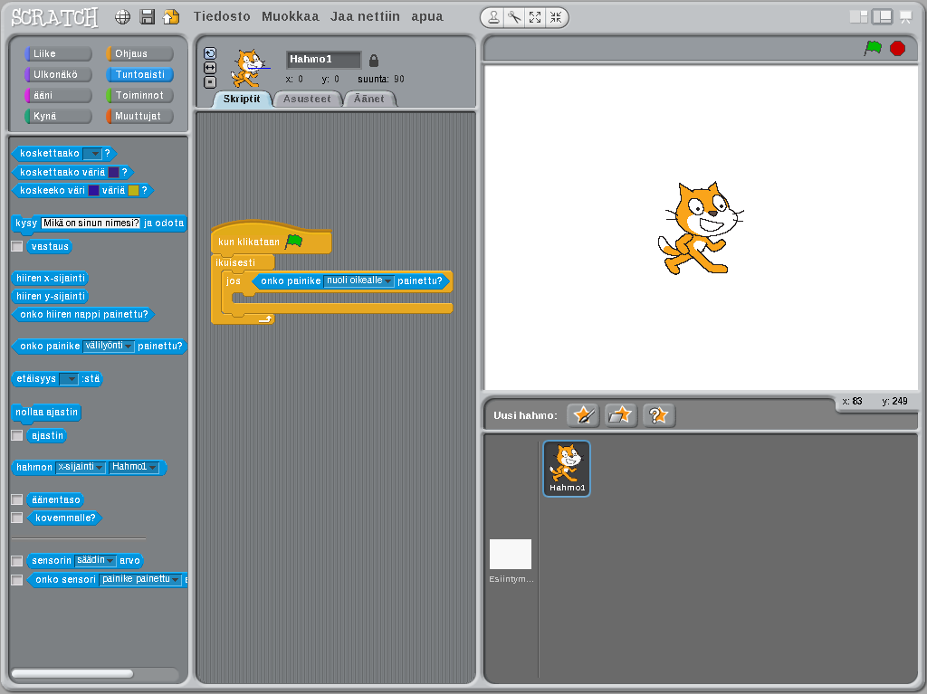Select the grow sprite tool

tap(535, 18)
